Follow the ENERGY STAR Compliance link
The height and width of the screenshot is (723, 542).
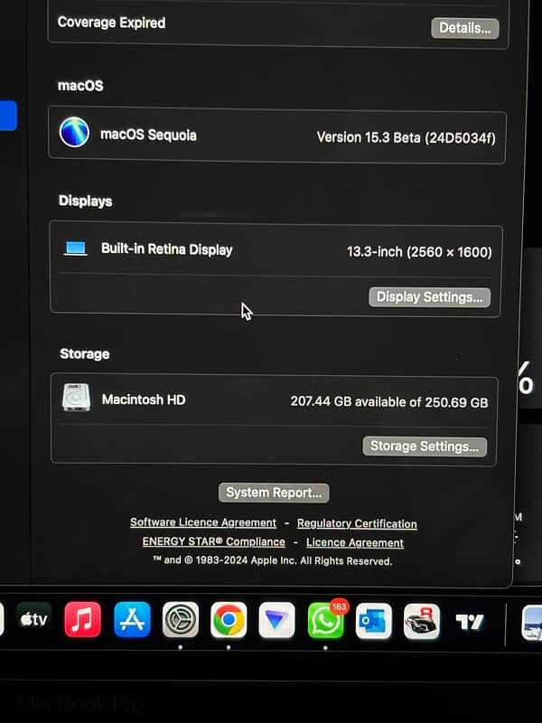(x=213, y=542)
